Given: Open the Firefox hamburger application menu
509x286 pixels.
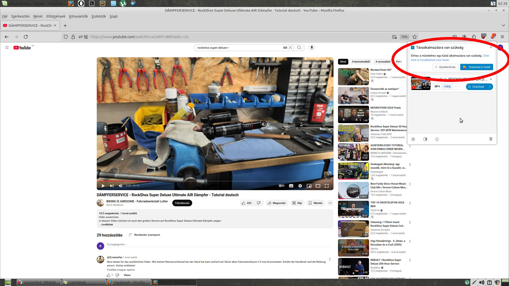Looking at the screenshot, I should pyautogui.click(x=502, y=37).
